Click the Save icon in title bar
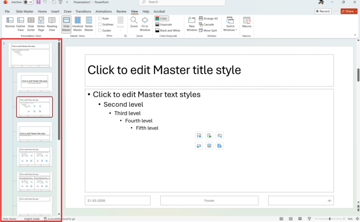Image resolution: width=360 pixels, height=222 pixels. [38, 2]
